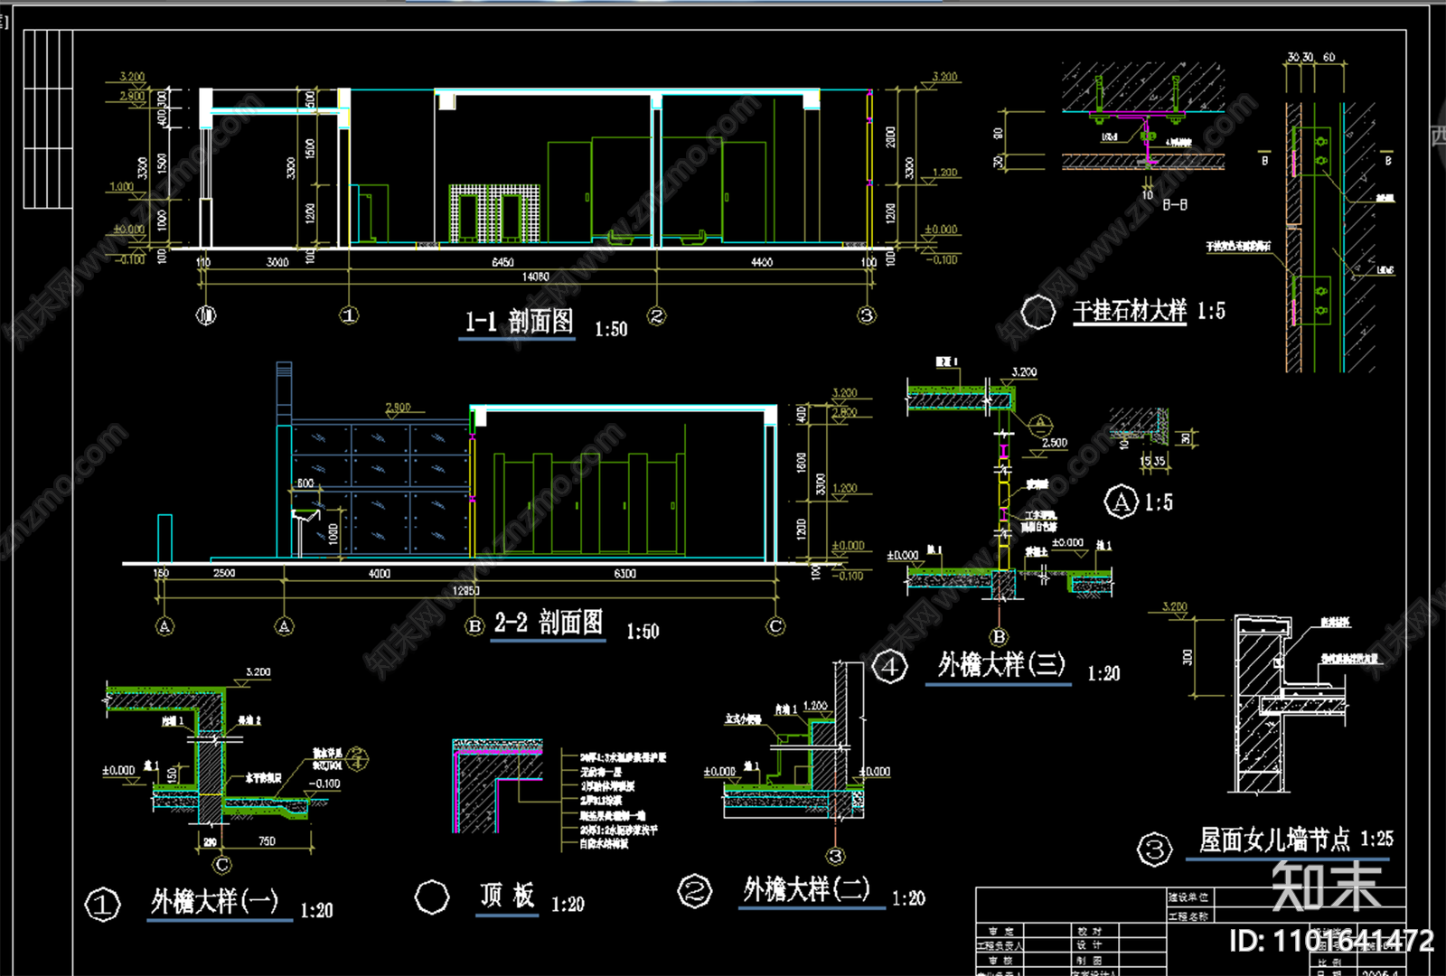The height and width of the screenshot is (976, 1446).
Task: Select axis bubble B under 2-2 section
Action: pos(475,626)
